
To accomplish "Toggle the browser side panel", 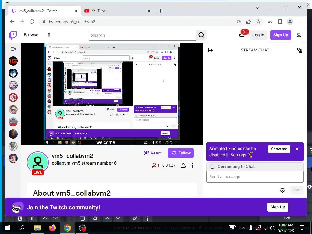I will point(280,22).
